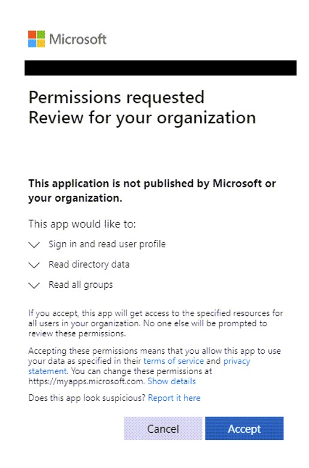This screenshot has height=468, width=309.
Task: Select the Sign in and read user profile permission label
Action: click(107, 244)
